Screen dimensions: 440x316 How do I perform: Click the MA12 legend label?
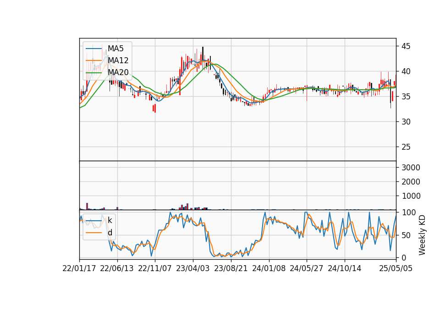coord(118,60)
